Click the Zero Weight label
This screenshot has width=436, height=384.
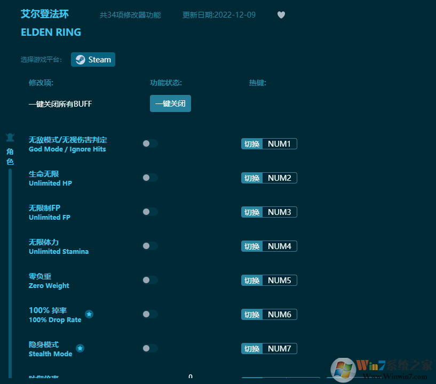[49, 286]
